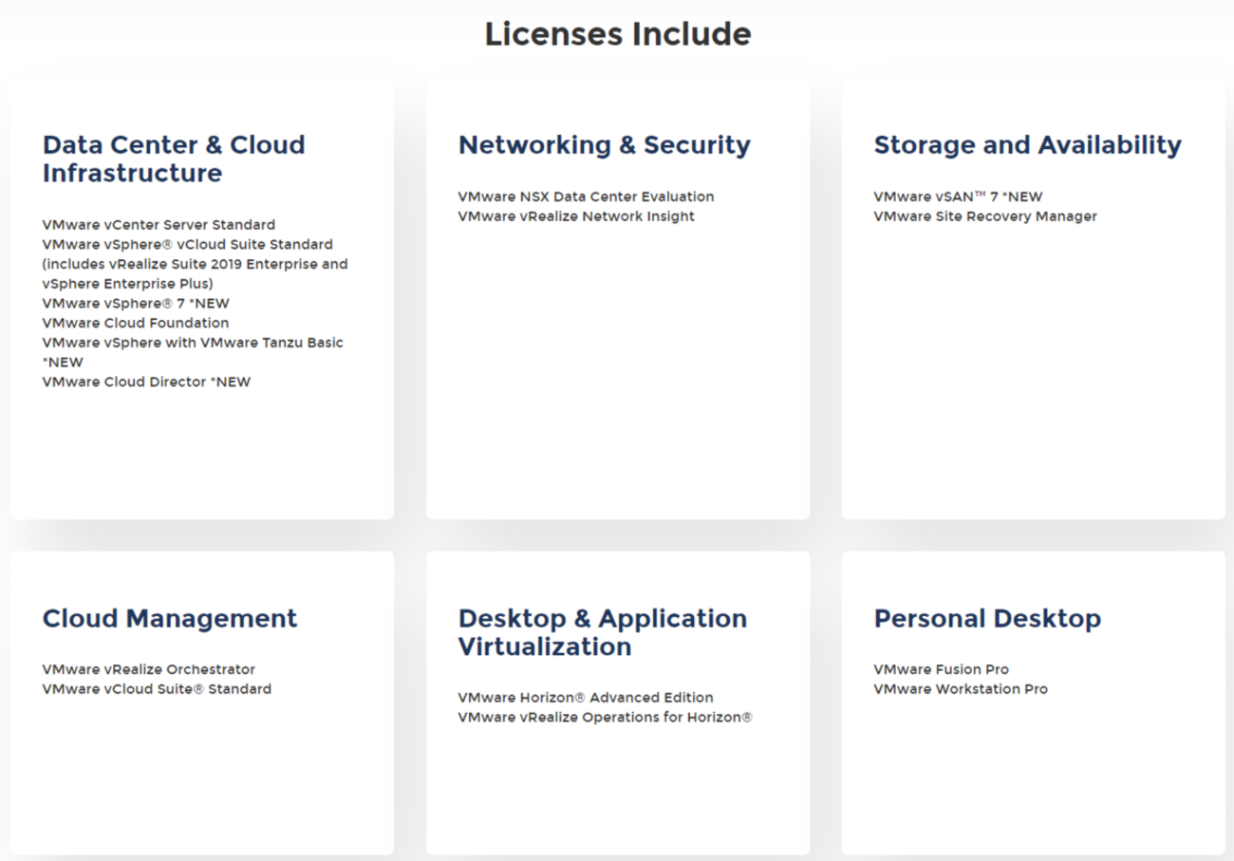Select VMware vSAN 7 *NEW entry
1234x861 pixels.
pos(958,197)
